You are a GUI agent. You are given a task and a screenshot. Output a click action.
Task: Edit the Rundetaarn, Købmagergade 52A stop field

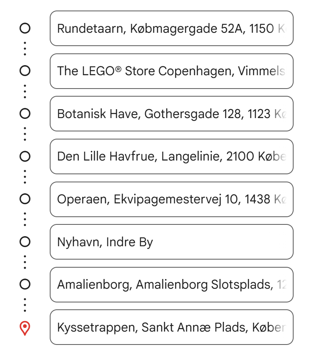tap(171, 28)
